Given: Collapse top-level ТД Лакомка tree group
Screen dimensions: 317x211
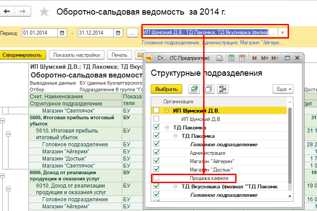Looking at the screenshot, I should click(x=167, y=128).
